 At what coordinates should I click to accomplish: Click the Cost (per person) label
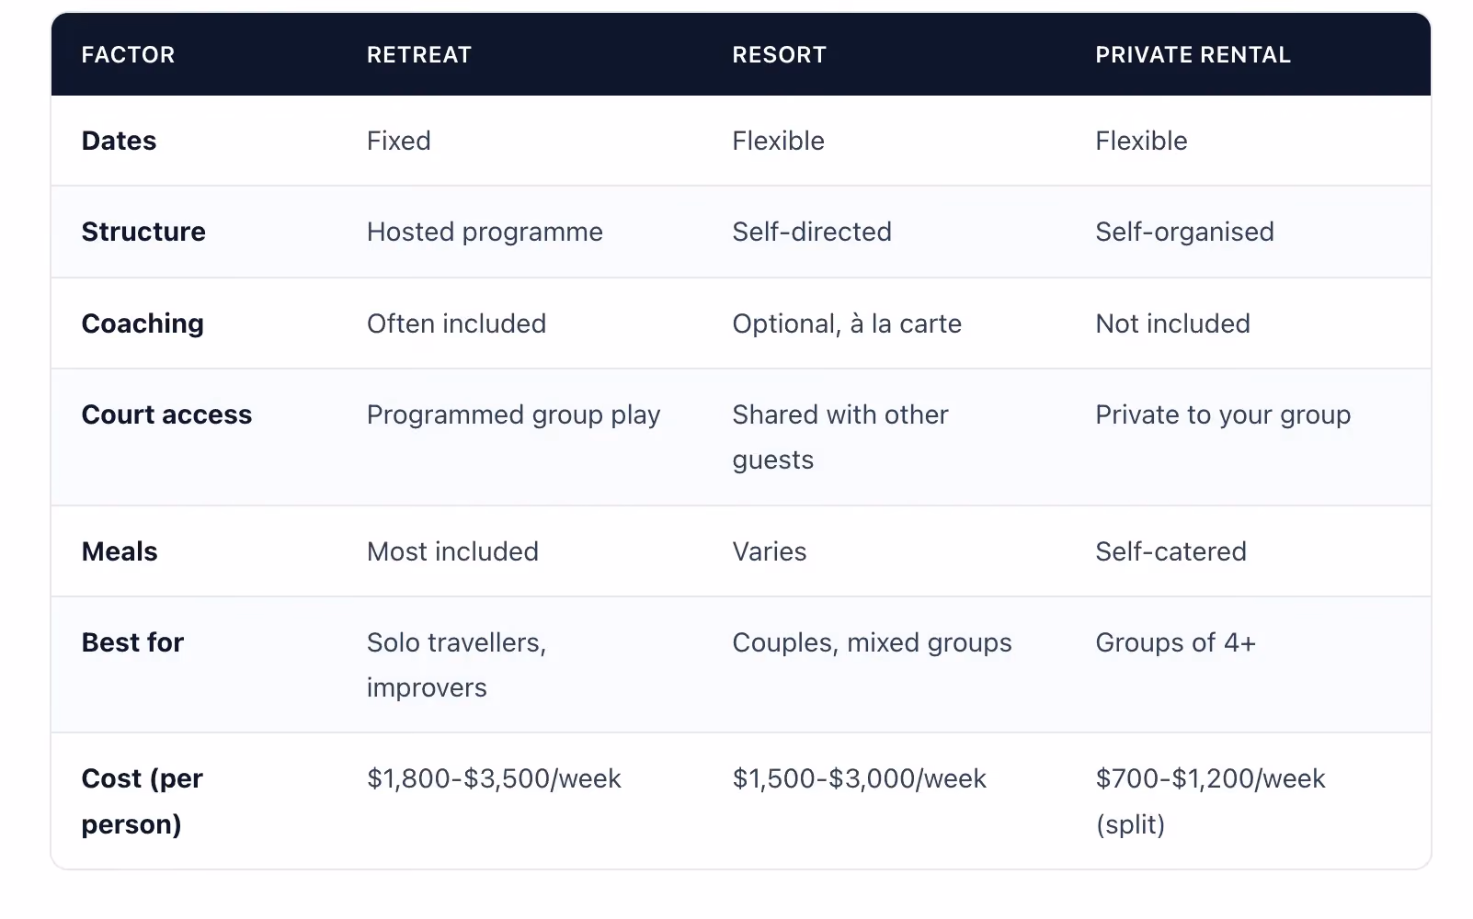tap(143, 801)
